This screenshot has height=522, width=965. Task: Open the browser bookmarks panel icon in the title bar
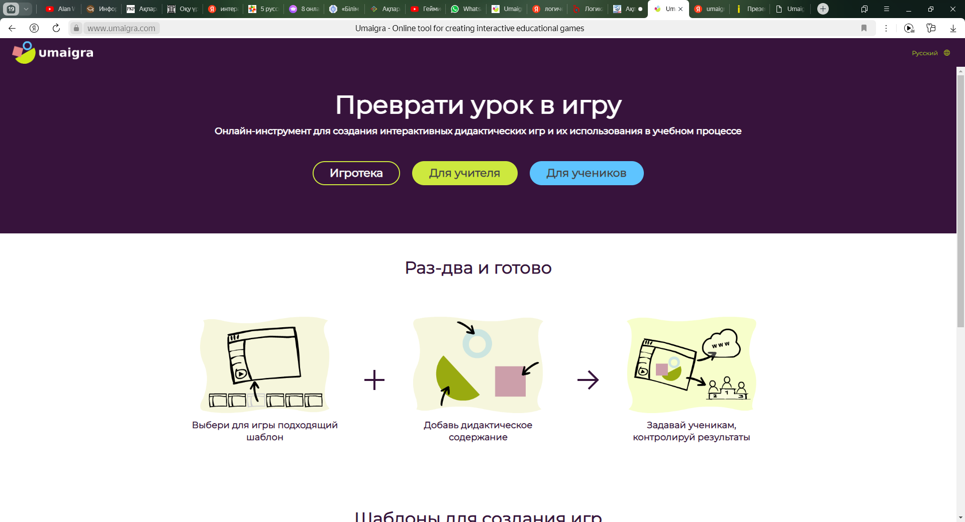tap(864, 9)
